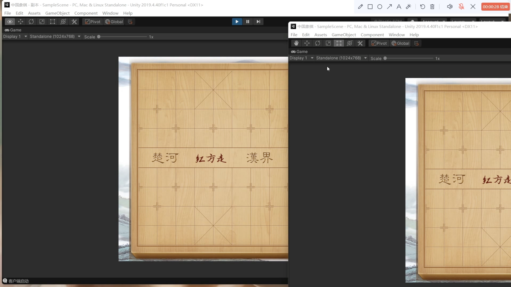Expand Standalone resolution dropdown in right window
The height and width of the screenshot is (287, 511).
341,58
